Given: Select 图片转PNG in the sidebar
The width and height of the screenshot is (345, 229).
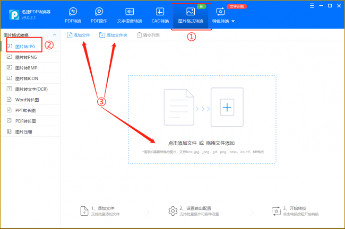Looking at the screenshot, I should 30,57.
